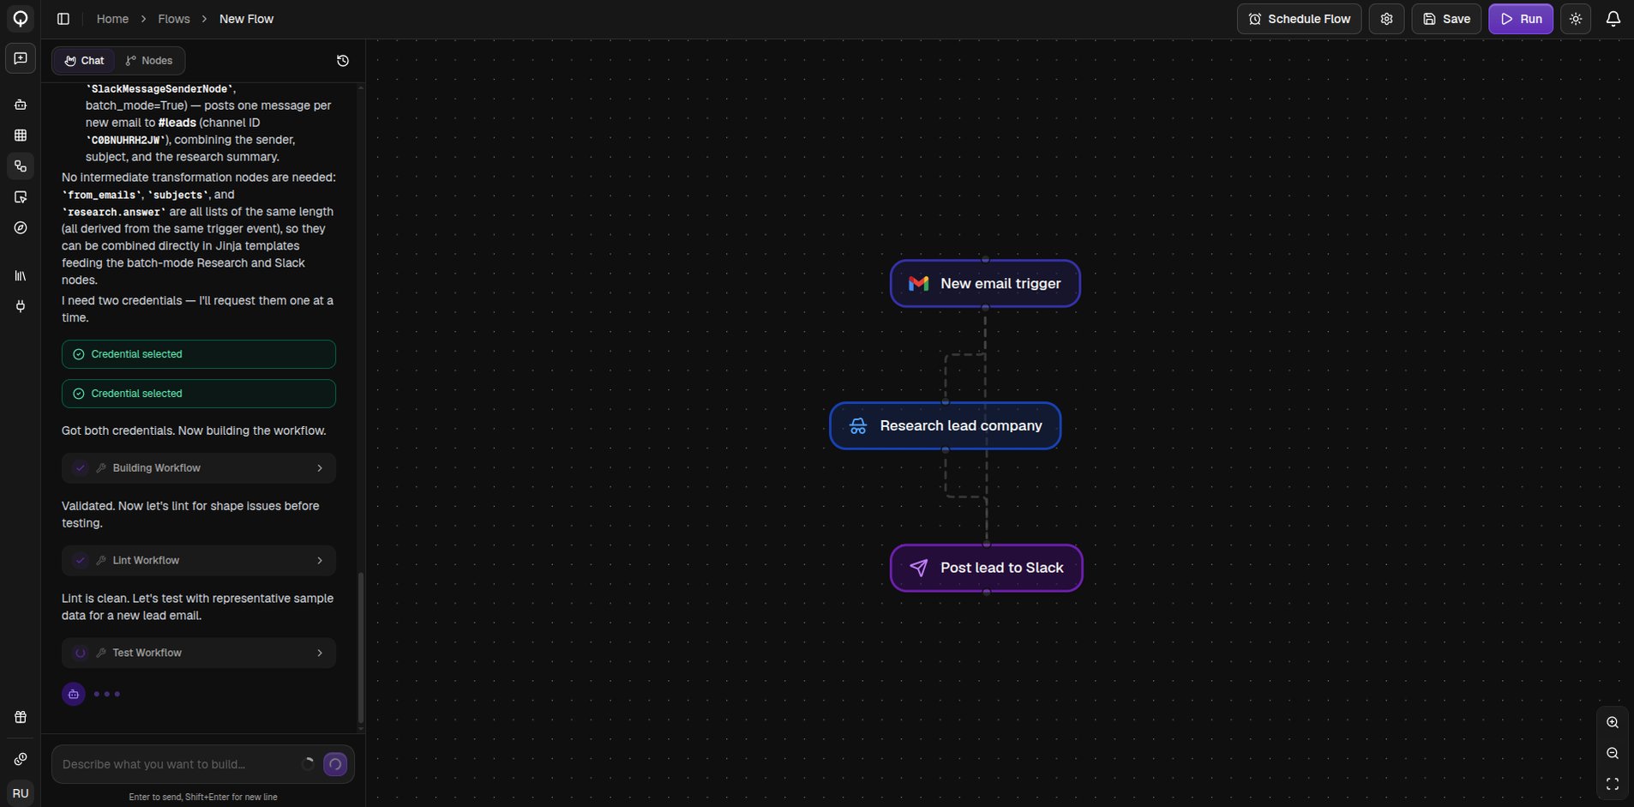Open flow settings gear icon
This screenshot has height=807, width=1634.
pyautogui.click(x=1386, y=19)
